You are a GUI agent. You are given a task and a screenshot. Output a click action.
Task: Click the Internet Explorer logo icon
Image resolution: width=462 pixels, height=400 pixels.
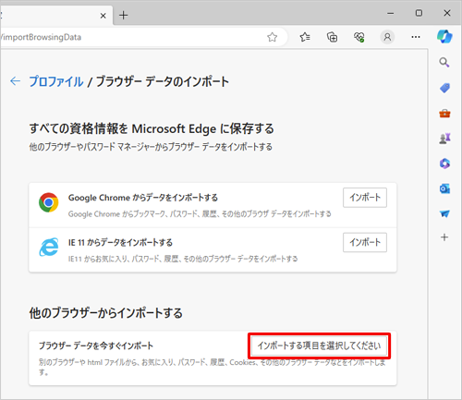coord(48,247)
